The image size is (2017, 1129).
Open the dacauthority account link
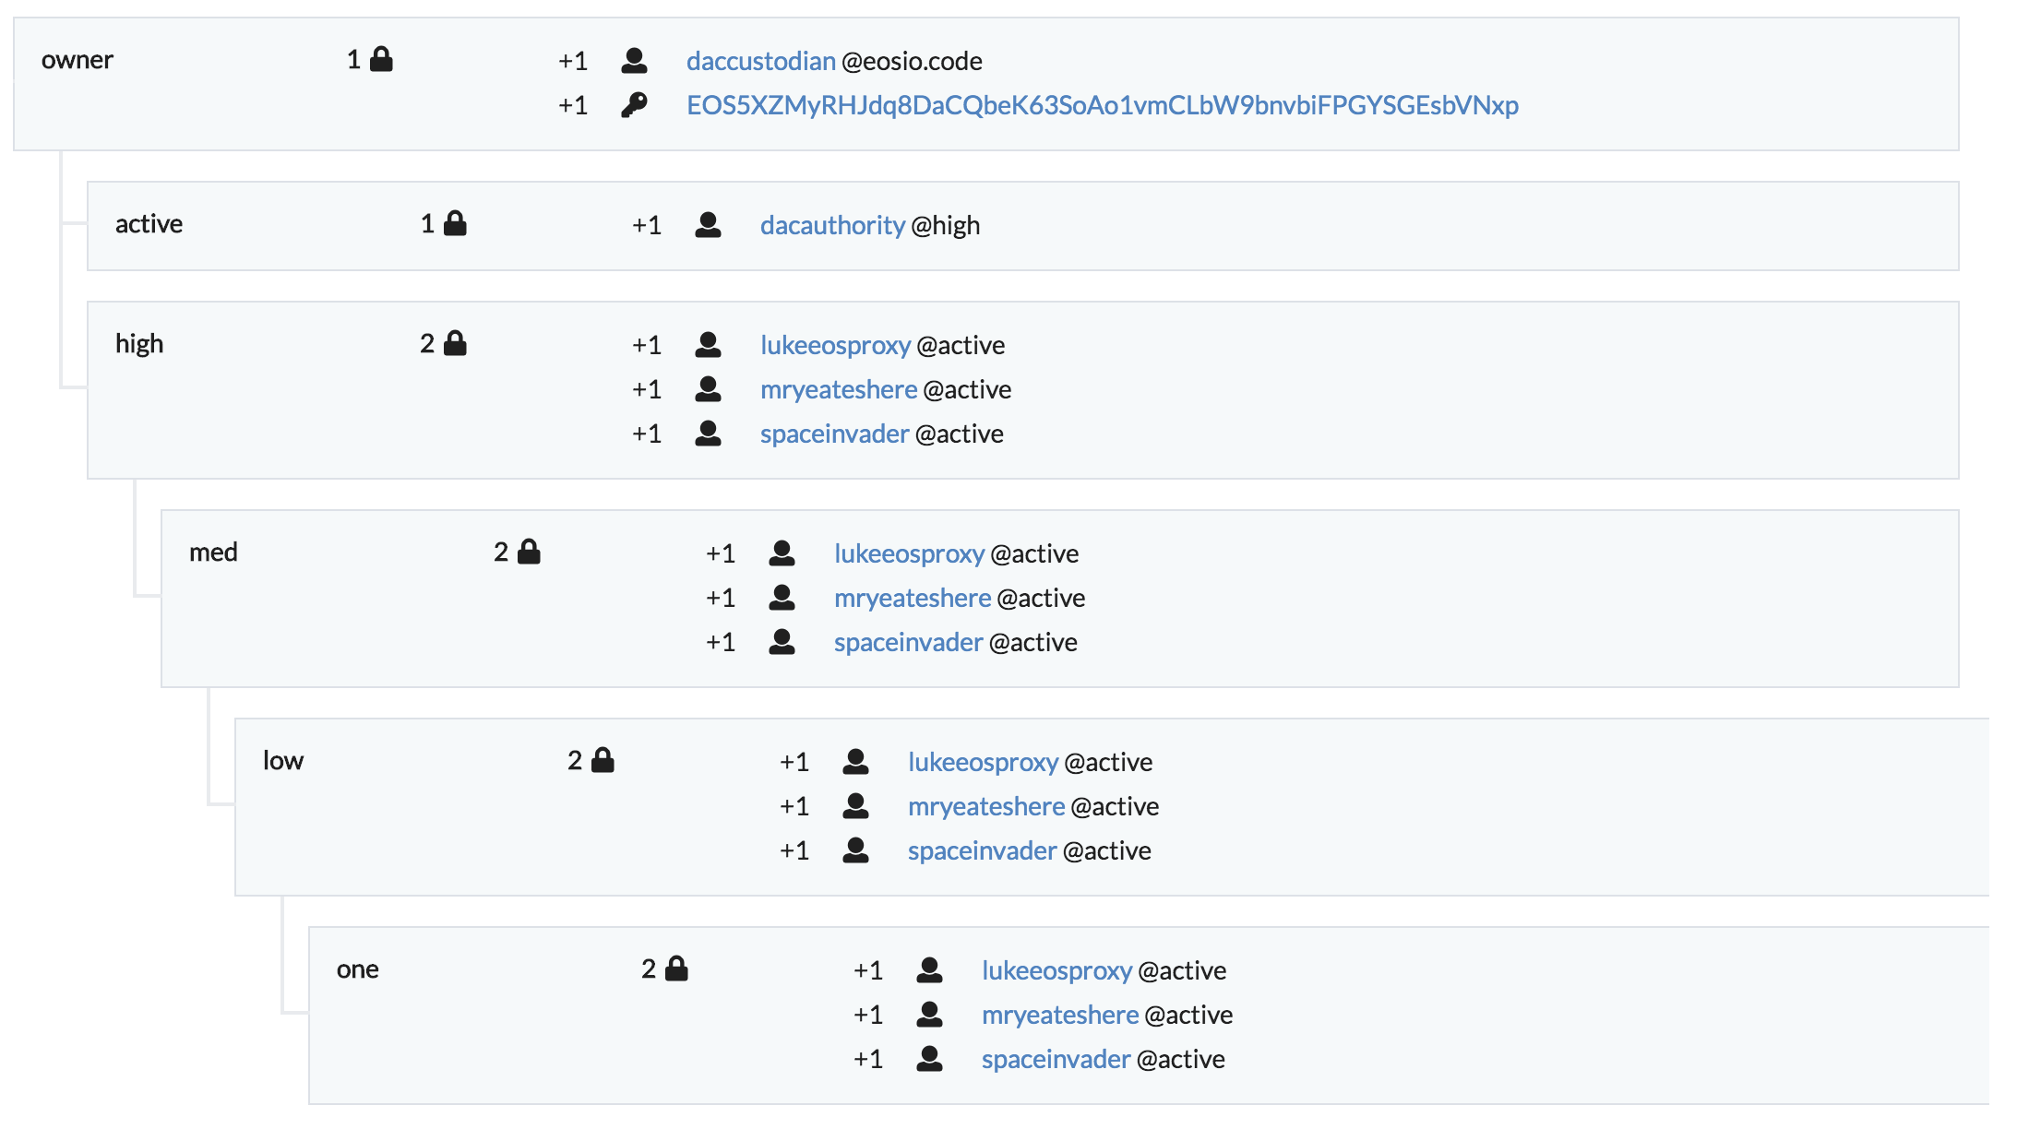pos(831,225)
